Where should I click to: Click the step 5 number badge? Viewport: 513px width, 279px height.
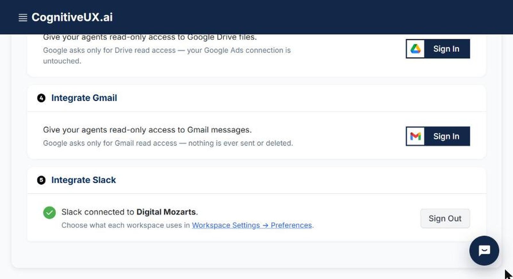pos(41,180)
